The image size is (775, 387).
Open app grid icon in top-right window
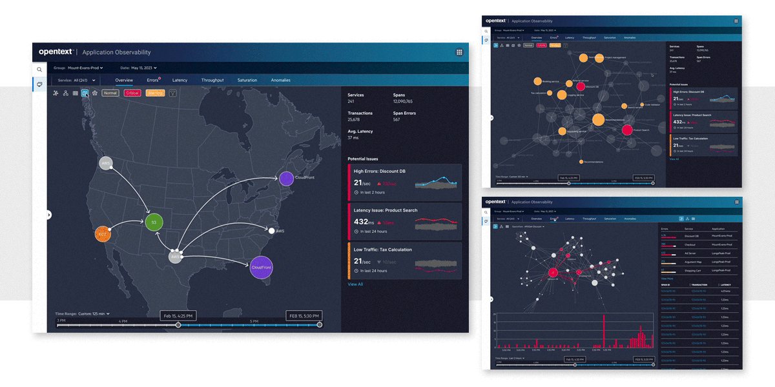pos(736,21)
